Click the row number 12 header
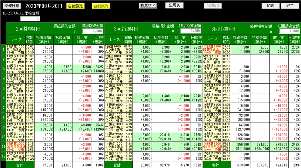Viewport: 301px width, 168px height. [3, 156]
